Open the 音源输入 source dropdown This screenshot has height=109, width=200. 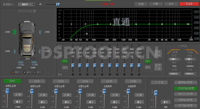tap(28, 4)
